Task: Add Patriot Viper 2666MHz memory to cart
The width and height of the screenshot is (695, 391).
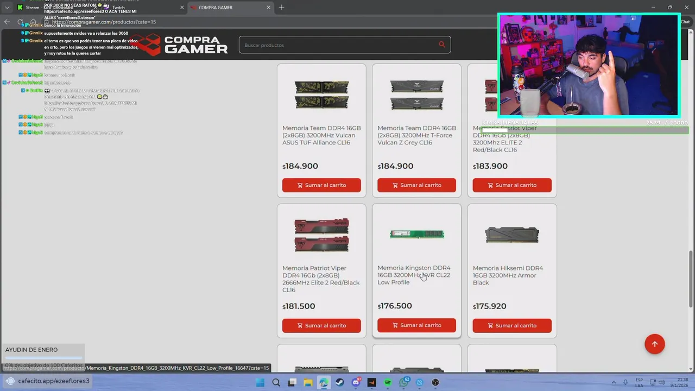Action: (321, 325)
